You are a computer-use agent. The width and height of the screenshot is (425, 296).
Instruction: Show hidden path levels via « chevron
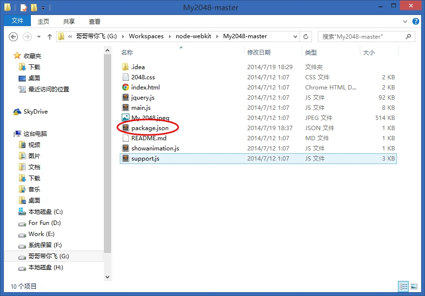pyautogui.click(x=70, y=36)
